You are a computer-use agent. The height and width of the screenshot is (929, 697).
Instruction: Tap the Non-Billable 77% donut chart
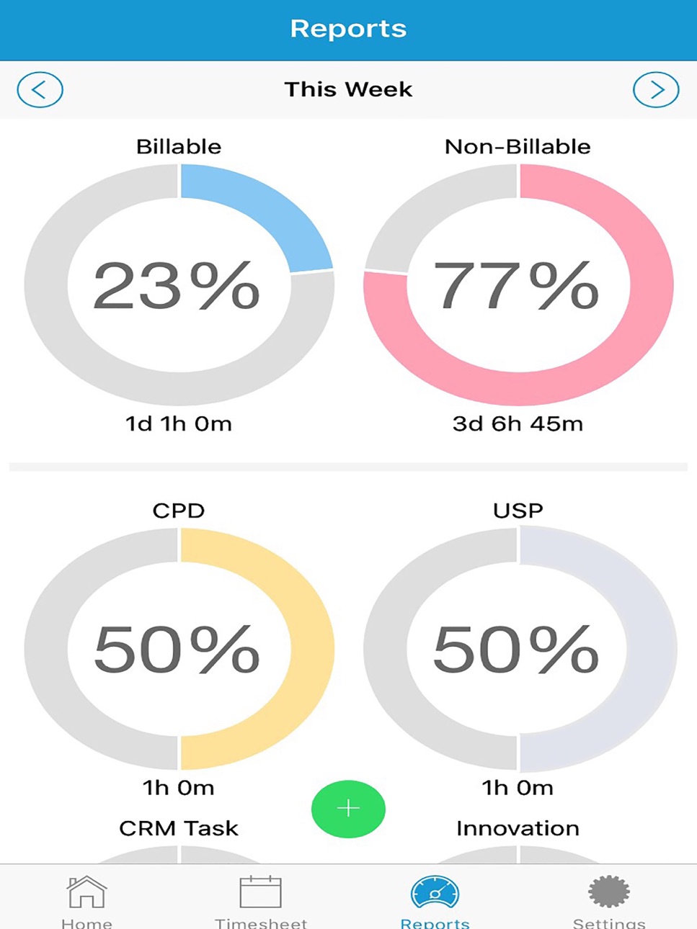pos(518,285)
